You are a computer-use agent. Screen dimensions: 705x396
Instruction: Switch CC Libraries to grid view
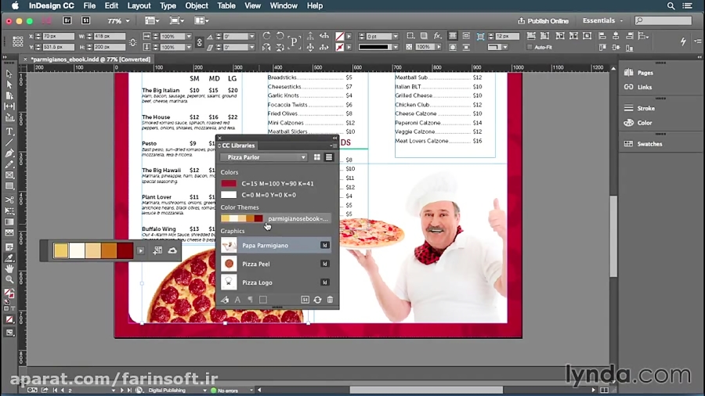(x=317, y=157)
